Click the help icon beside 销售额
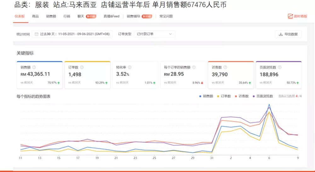The height and width of the screenshot is (172, 315). pos(34,67)
